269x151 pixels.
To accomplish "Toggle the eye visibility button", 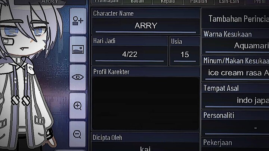I will (x=78, y=77).
